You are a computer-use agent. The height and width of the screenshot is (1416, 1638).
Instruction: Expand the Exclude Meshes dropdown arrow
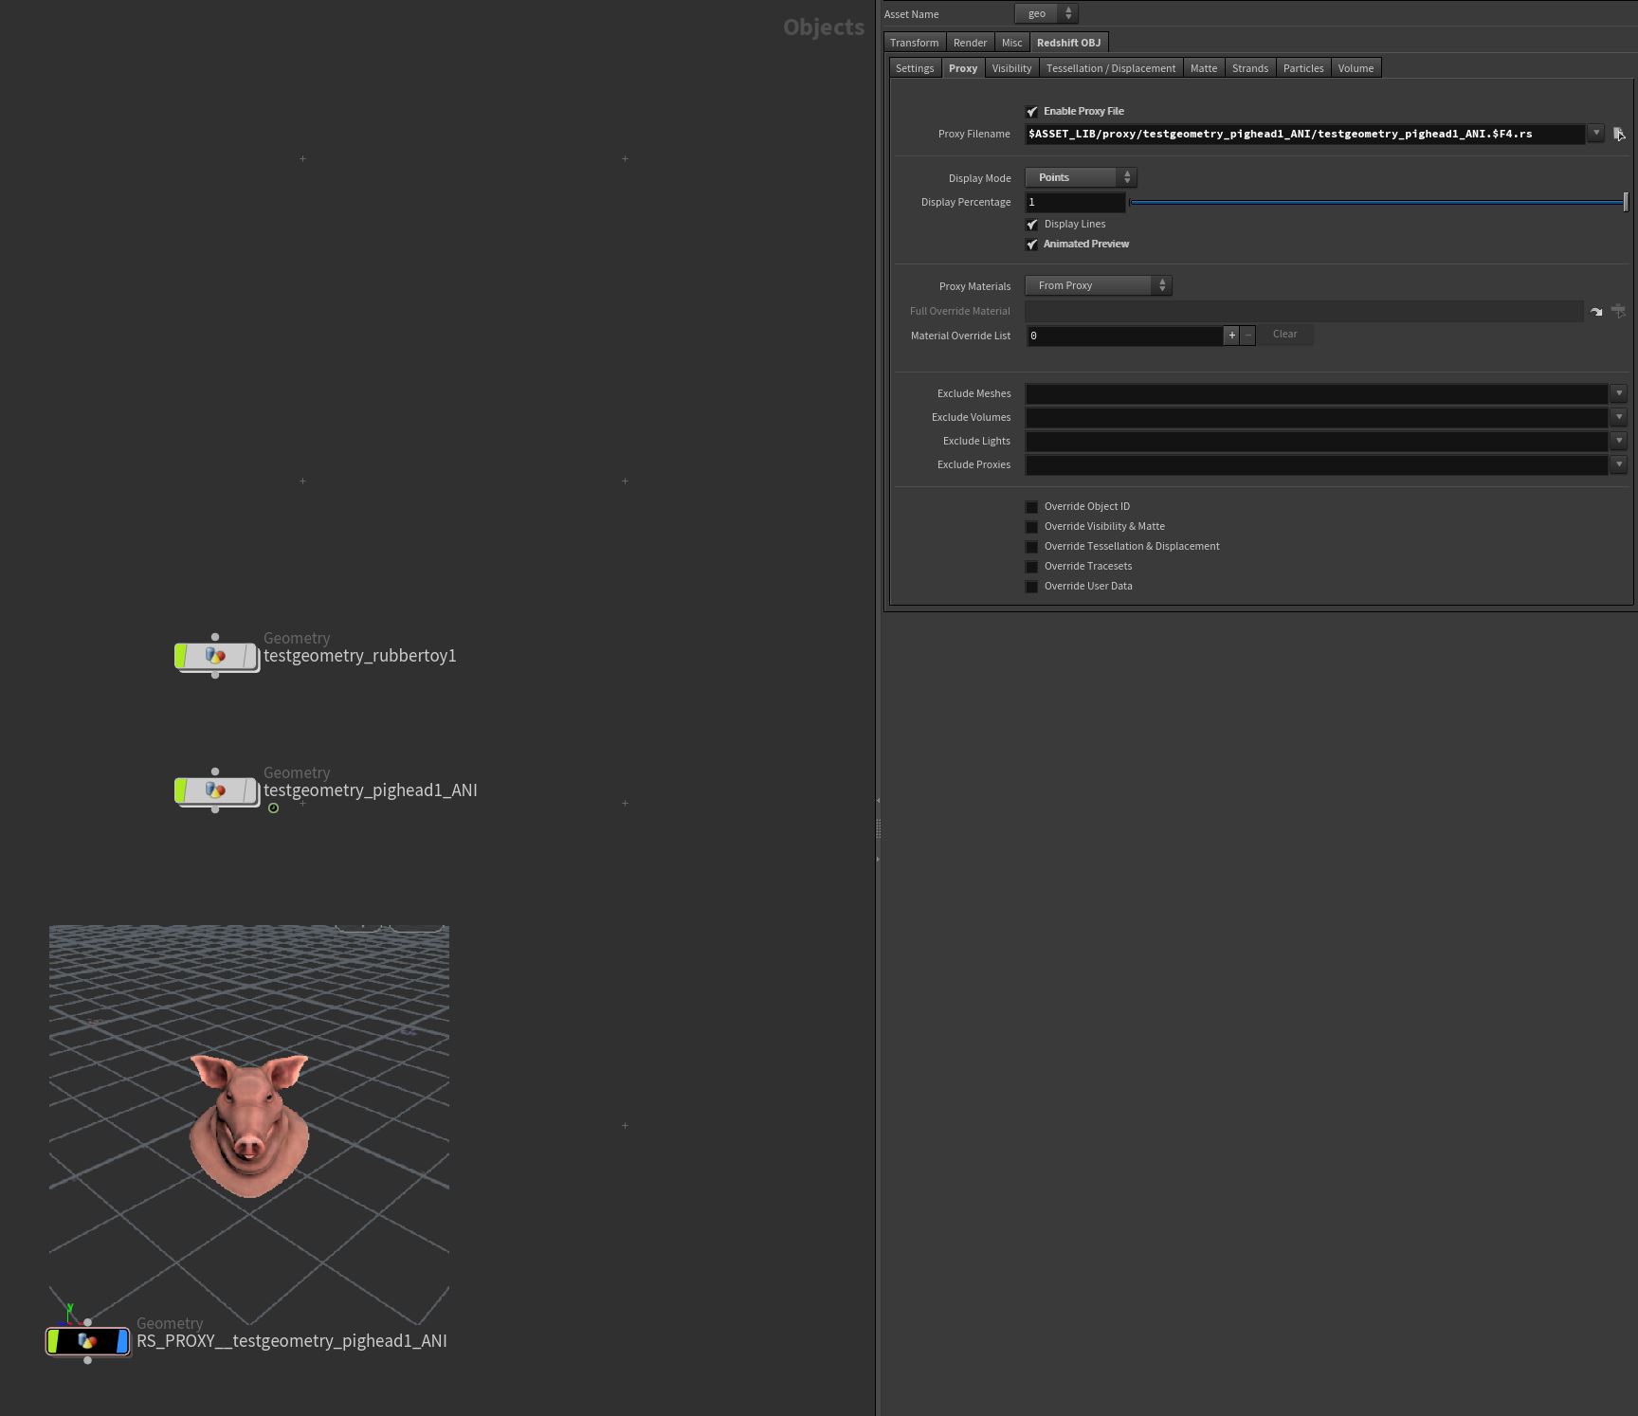[1619, 392]
